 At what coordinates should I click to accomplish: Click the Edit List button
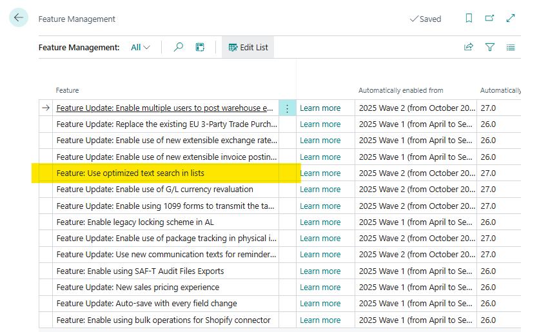tap(248, 47)
